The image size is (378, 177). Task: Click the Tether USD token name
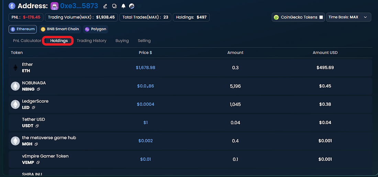point(34,119)
